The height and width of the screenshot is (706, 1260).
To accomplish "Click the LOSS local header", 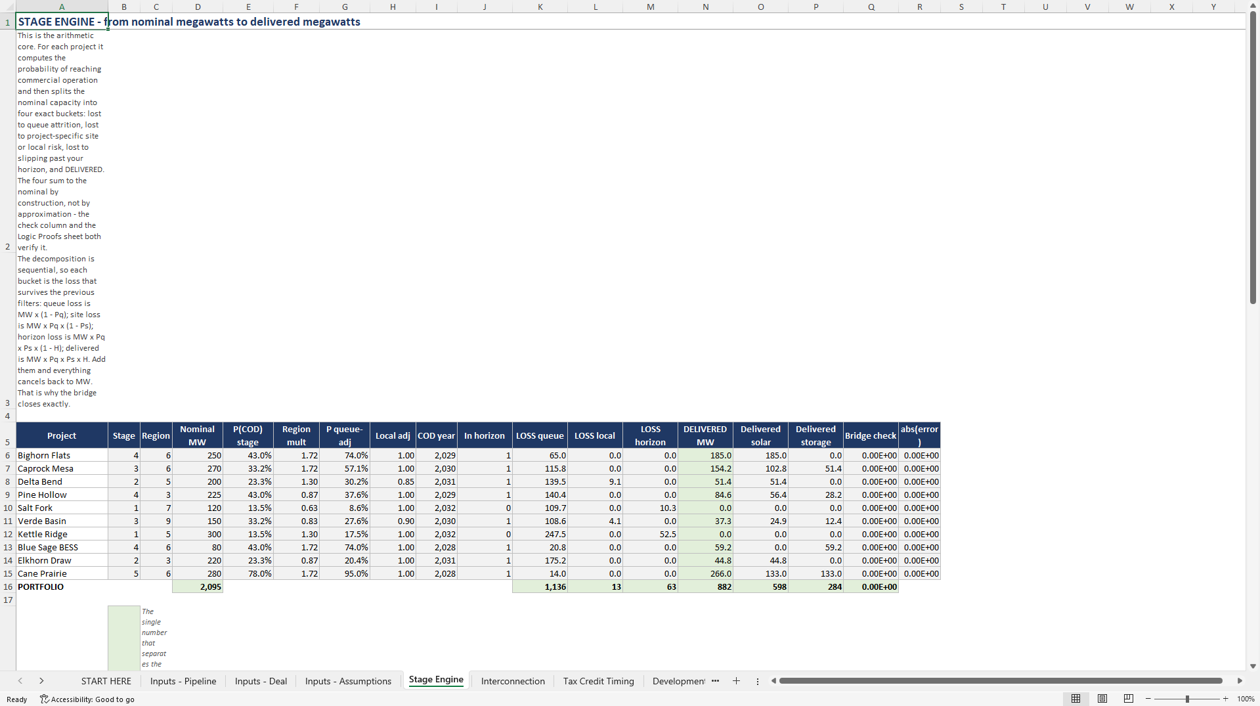I will pyautogui.click(x=595, y=435).
